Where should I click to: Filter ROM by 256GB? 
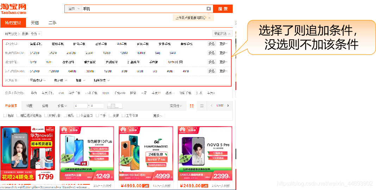(71, 53)
